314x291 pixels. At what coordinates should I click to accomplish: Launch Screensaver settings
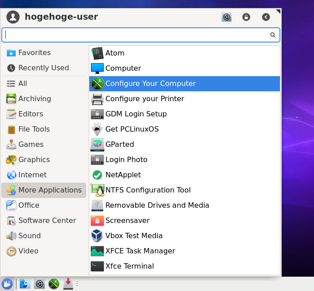pyautogui.click(x=184, y=220)
